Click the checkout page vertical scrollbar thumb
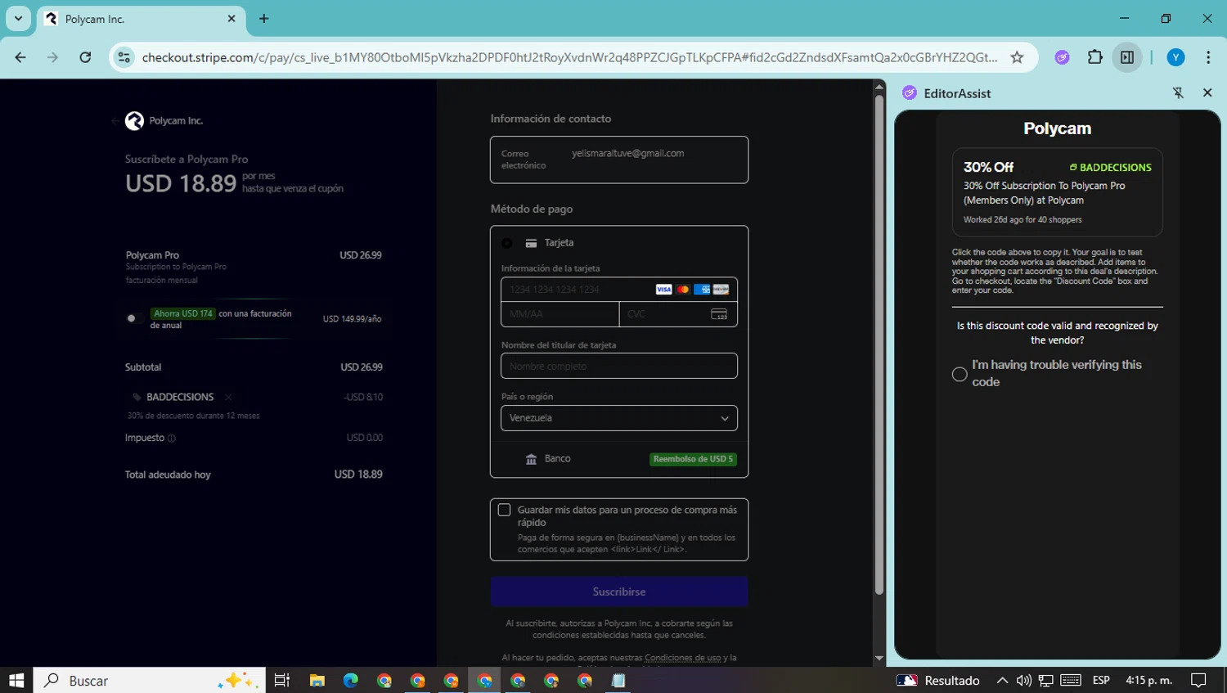The width and height of the screenshot is (1227, 693). point(879,345)
